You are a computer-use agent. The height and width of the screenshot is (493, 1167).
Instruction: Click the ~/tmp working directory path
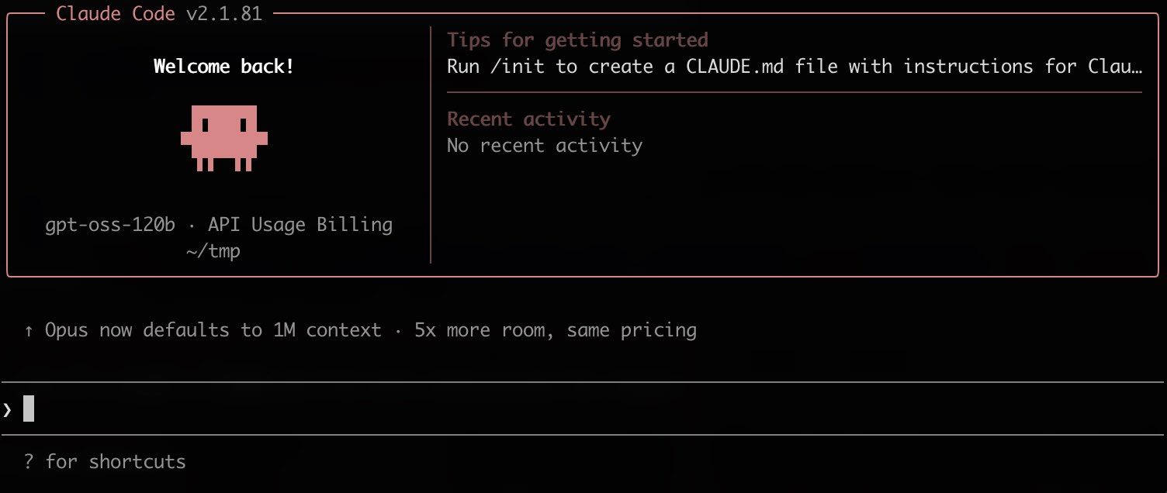(213, 251)
